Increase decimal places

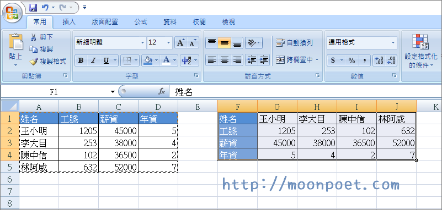379,60
